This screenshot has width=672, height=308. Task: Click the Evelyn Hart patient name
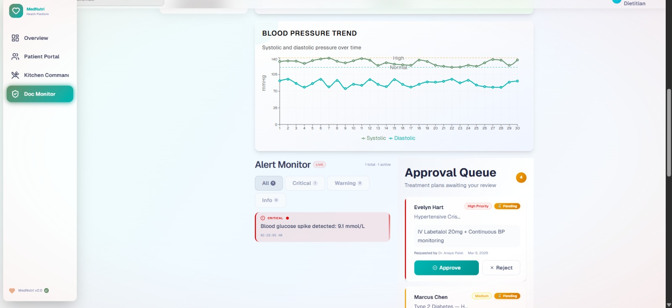(429, 207)
